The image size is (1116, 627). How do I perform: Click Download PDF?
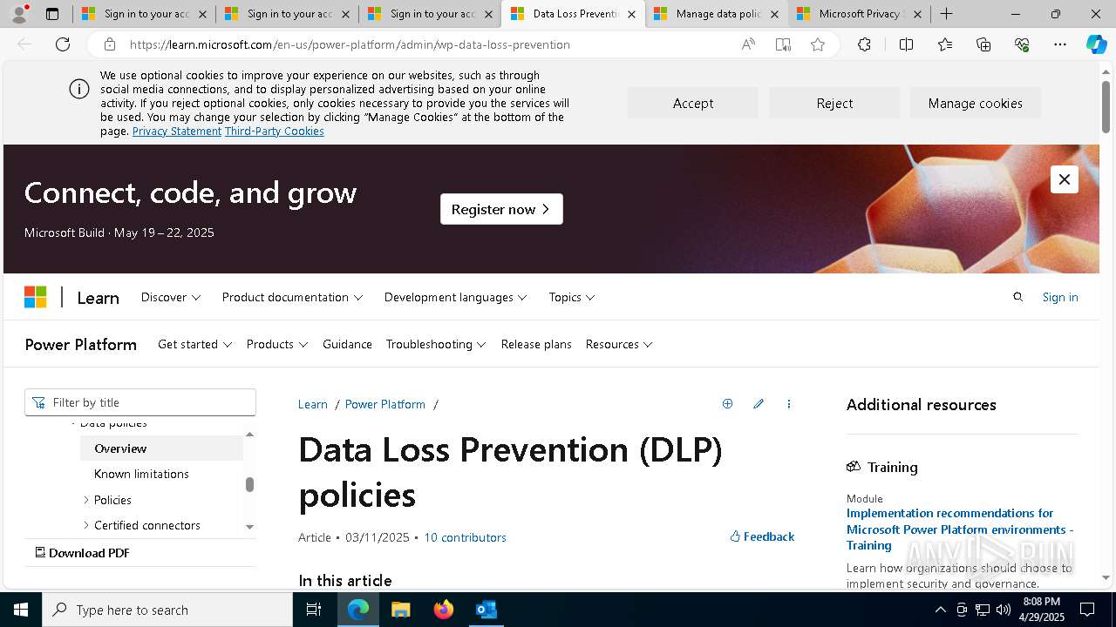(x=83, y=553)
